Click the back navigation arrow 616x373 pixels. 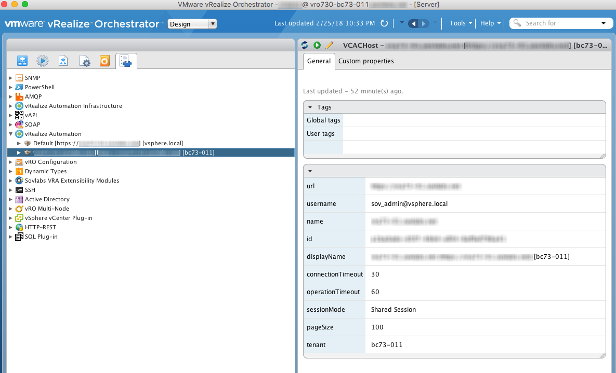(x=413, y=23)
